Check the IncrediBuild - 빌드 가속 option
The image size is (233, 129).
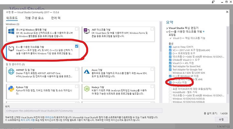[x=170, y=92]
